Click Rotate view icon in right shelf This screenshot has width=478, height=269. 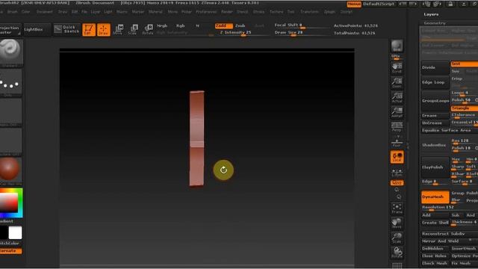397,253
